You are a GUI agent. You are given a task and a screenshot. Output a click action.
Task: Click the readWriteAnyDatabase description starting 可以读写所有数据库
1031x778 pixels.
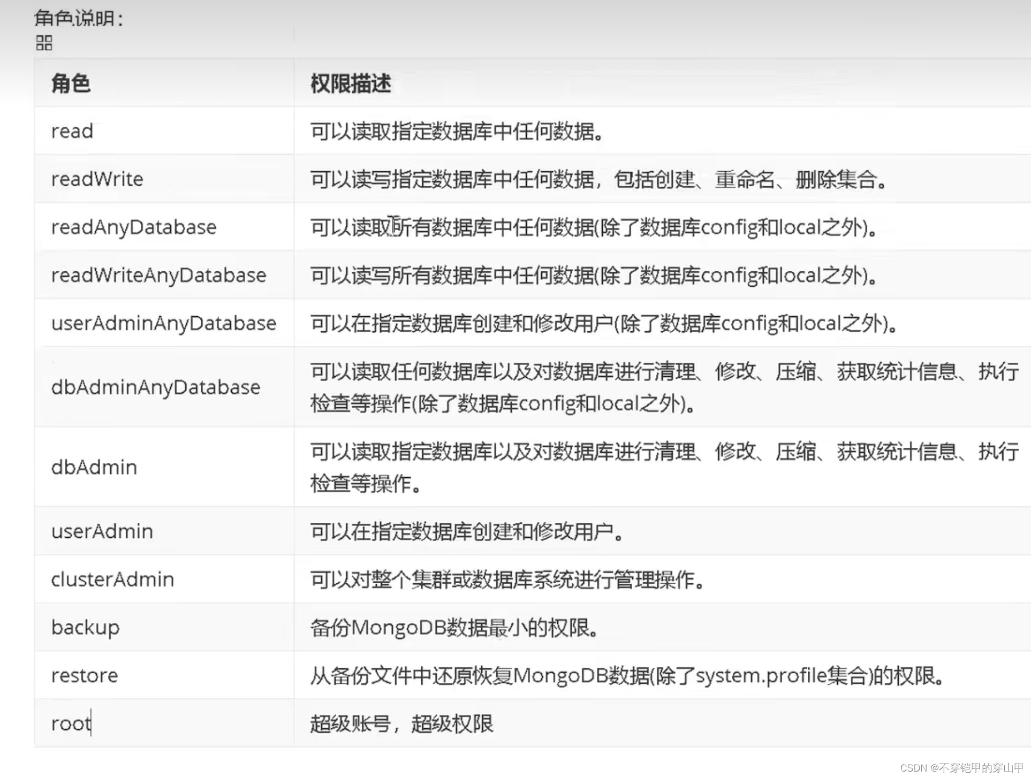[594, 276]
